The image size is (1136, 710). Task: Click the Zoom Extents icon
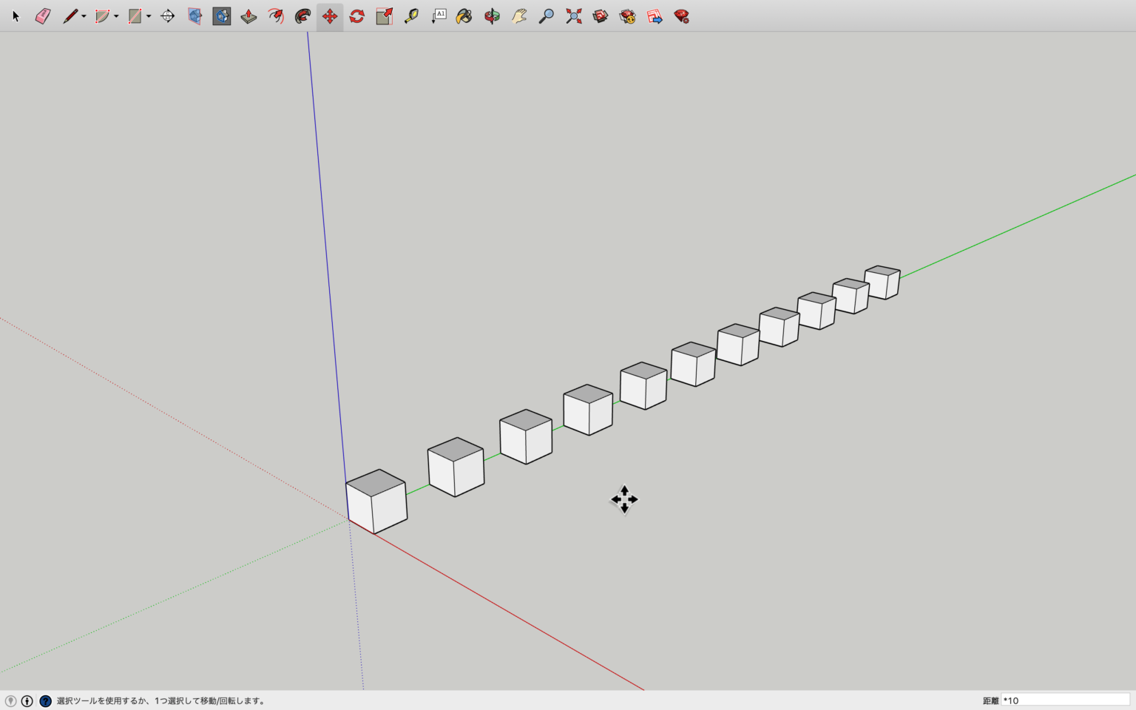pyautogui.click(x=573, y=16)
